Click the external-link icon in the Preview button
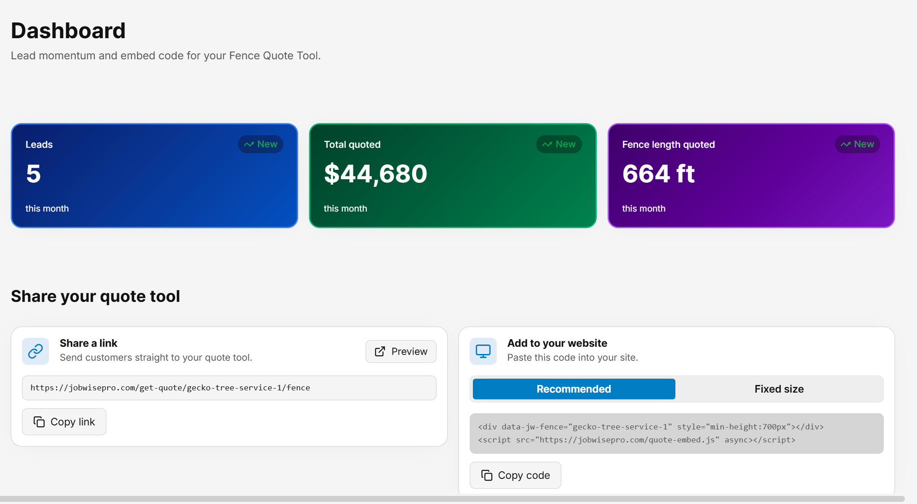Viewport: 917px width, 504px height. point(380,351)
